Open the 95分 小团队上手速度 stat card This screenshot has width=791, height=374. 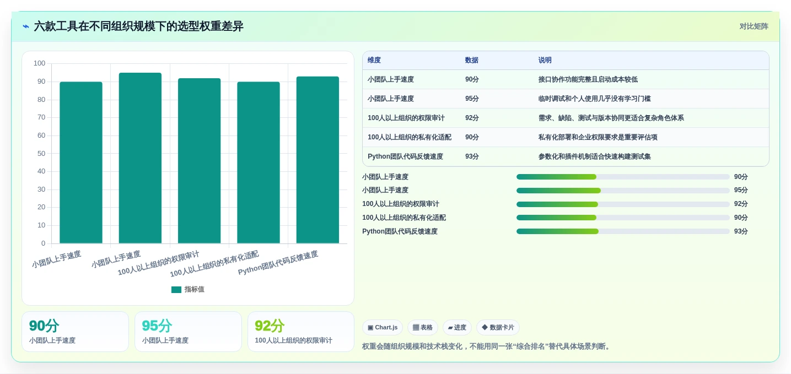tap(188, 332)
